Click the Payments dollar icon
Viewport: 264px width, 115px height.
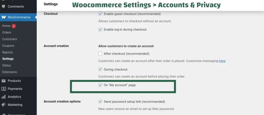(4, 89)
